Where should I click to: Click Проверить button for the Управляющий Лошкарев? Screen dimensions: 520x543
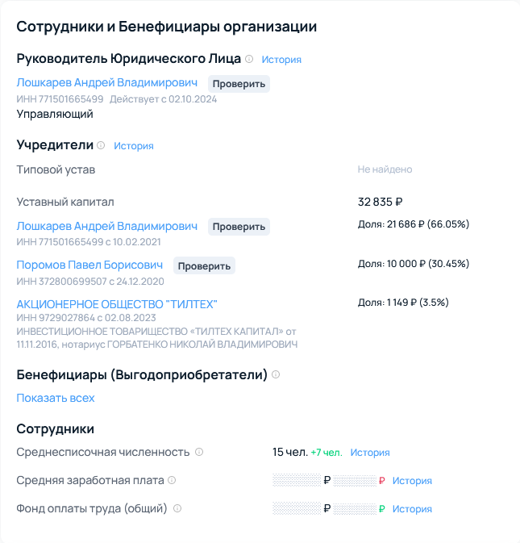[x=239, y=84]
